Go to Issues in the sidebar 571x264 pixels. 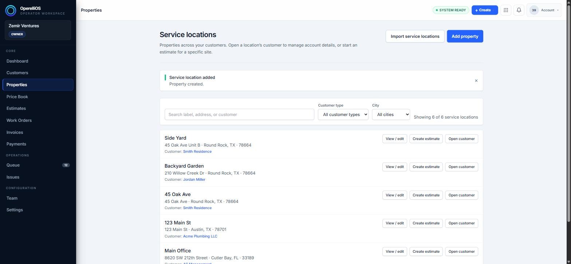(38, 177)
